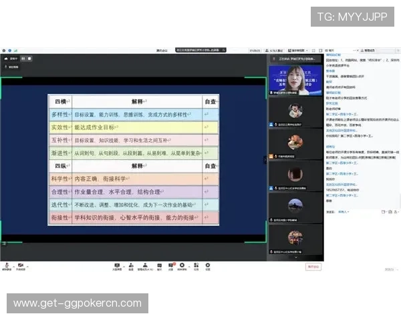401x320 pixels.
Task: Click the middle icon in the chat input toolbar
Action: [x=390, y=212]
